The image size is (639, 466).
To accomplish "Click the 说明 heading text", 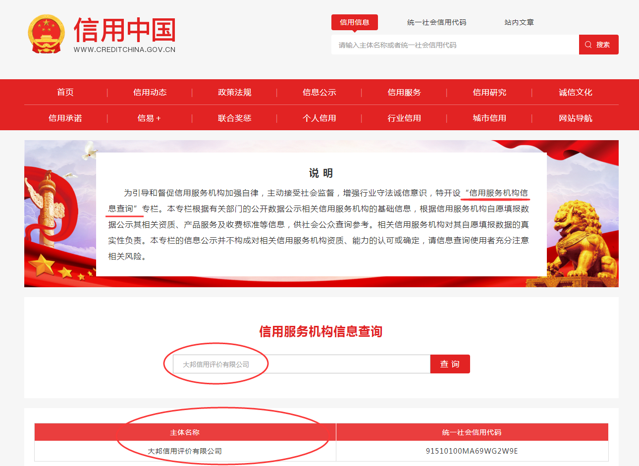I will pyautogui.click(x=321, y=173).
